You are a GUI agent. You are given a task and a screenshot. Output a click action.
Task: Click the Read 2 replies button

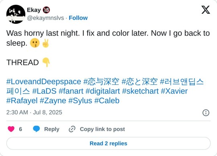pyautogui.click(x=108, y=144)
